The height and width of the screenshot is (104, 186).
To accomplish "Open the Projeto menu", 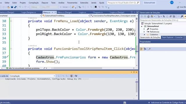I will 23,3.
